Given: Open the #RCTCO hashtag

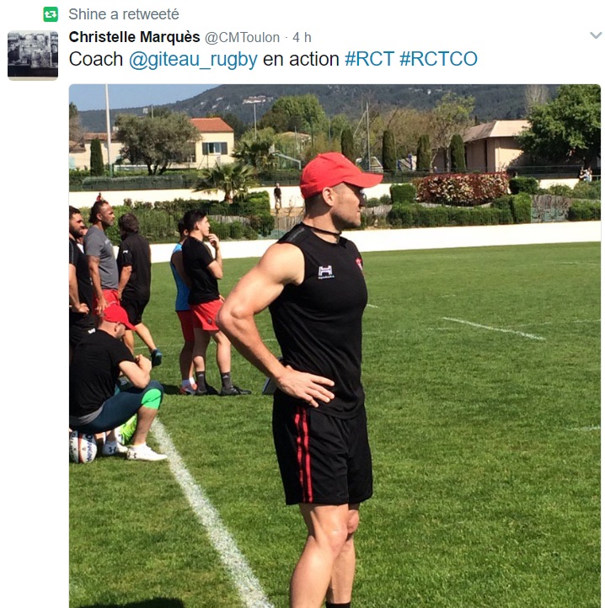Looking at the screenshot, I should 438,59.
